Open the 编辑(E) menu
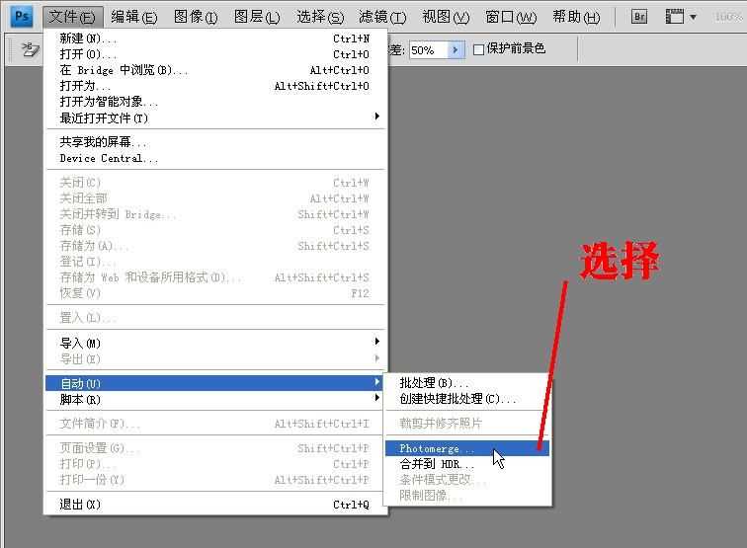This screenshot has height=548, width=747. [x=133, y=17]
